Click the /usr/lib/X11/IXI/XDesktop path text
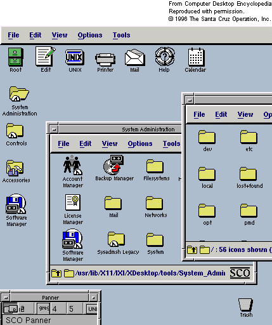This screenshot has height=325, width=272. [150, 273]
